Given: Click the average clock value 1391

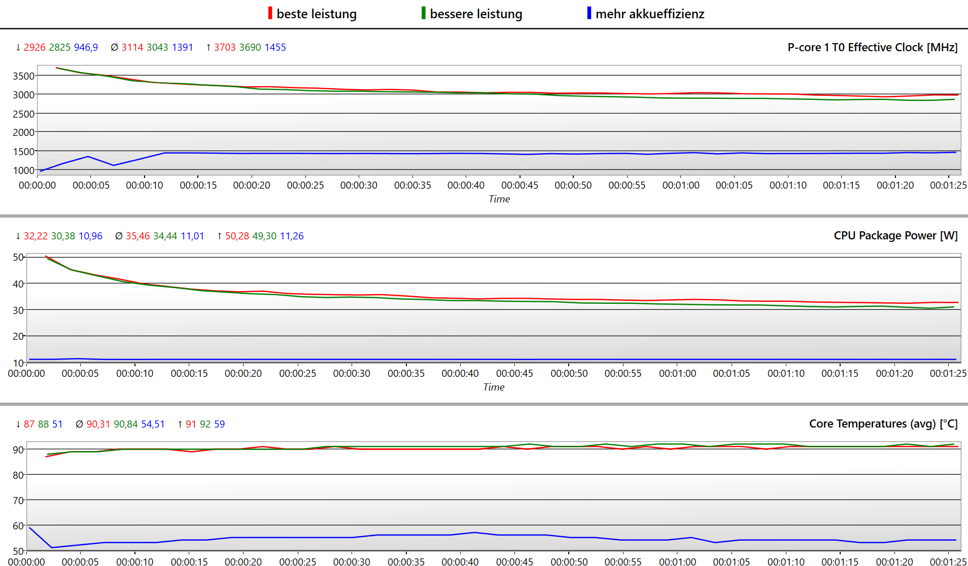Looking at the screenshot, I should [182, 47].
